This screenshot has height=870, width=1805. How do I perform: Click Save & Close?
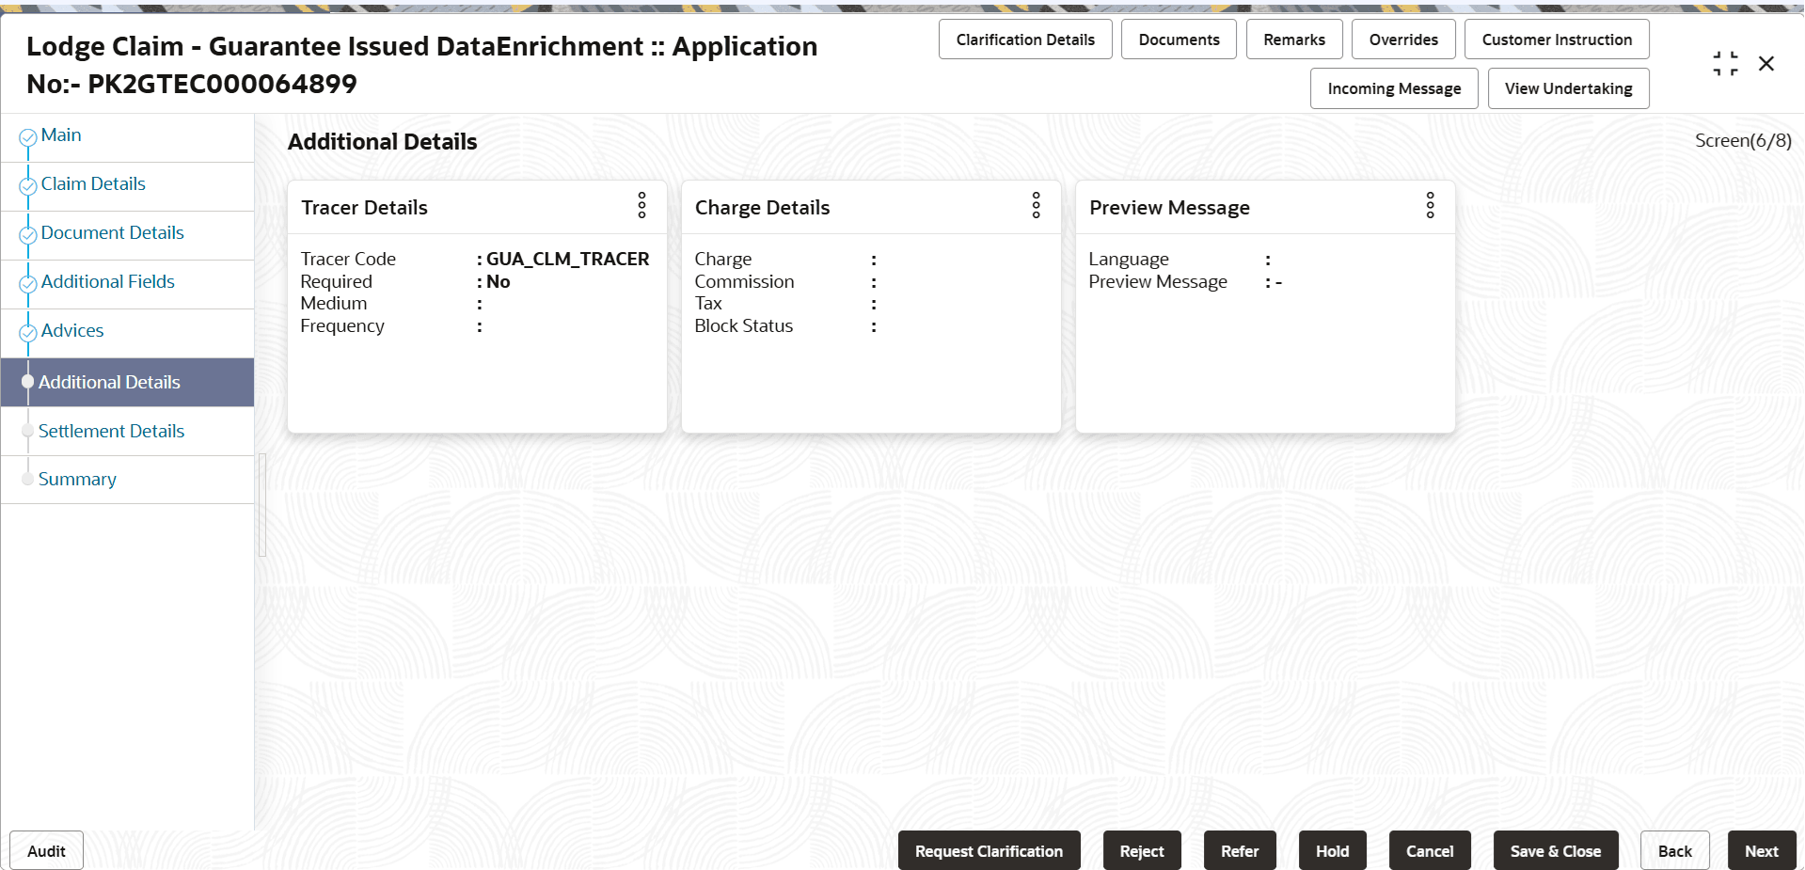pyautogui.click(x=1556, y=851)
